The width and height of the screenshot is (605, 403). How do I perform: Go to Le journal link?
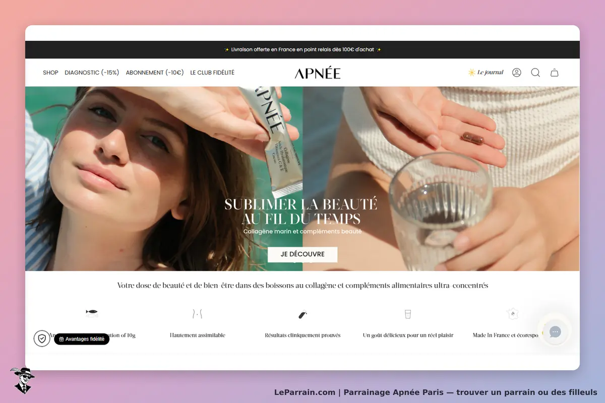[490, 73]
